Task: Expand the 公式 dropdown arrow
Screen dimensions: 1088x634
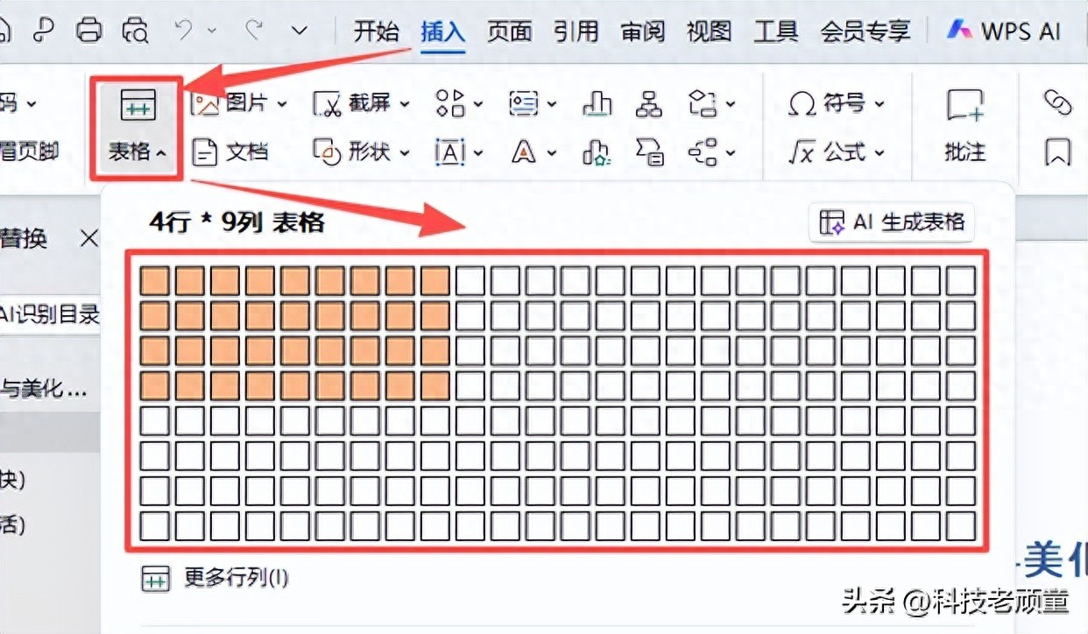Action: pos(879,154)
